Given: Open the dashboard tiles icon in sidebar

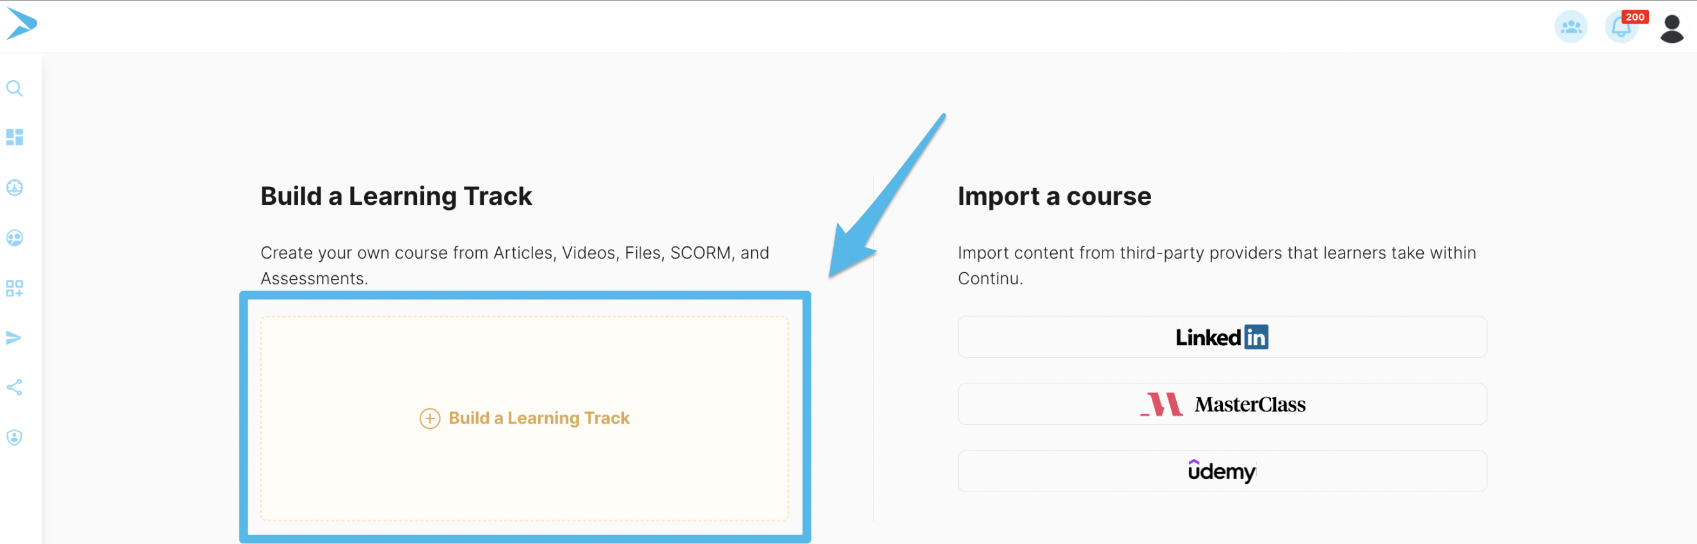Looking at the screenshot, I should [15, 138].
